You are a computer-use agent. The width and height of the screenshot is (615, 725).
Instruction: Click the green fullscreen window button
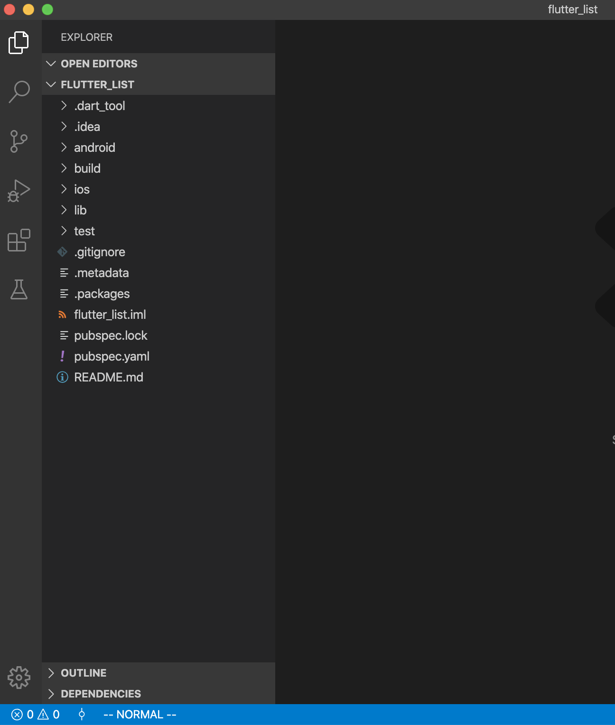[x=47, y=9]
